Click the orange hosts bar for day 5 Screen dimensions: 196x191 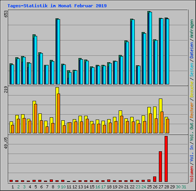click(x=36, y=118)
